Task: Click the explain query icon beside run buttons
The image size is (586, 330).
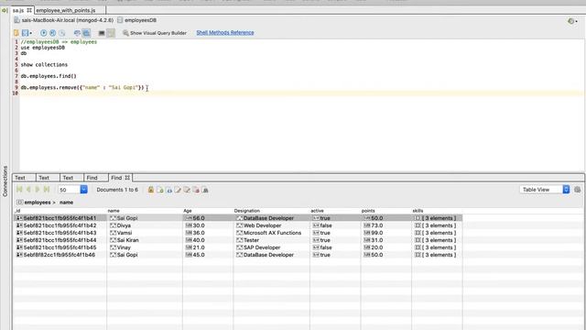Action: [62, 33]
